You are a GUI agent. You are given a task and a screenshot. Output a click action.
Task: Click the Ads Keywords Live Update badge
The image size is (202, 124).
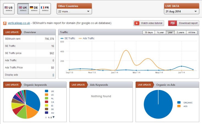pos(78,85)
